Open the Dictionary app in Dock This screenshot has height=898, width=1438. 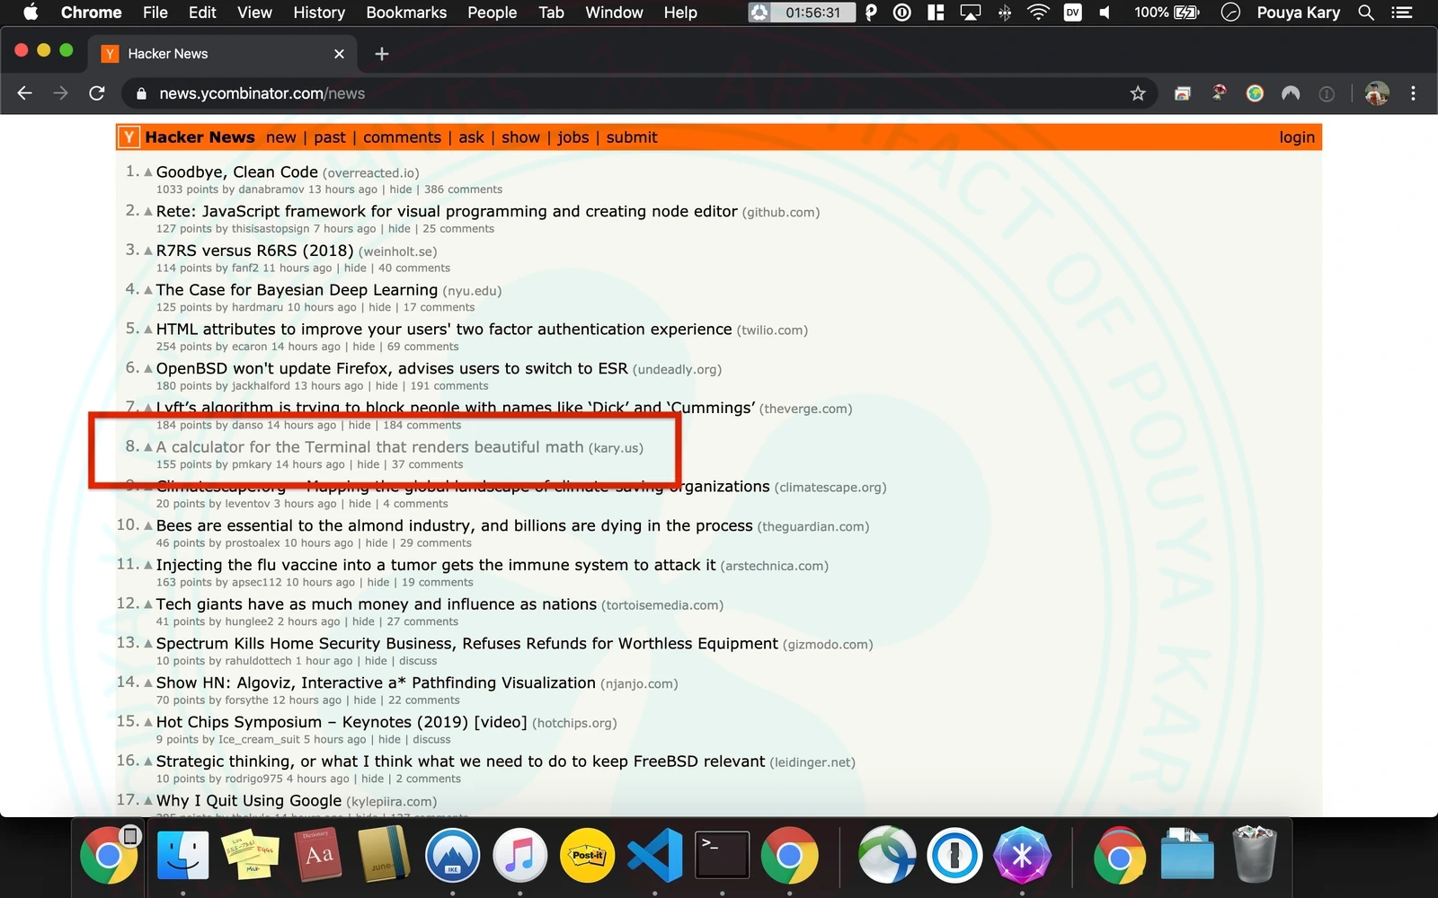tap(317, 854)
